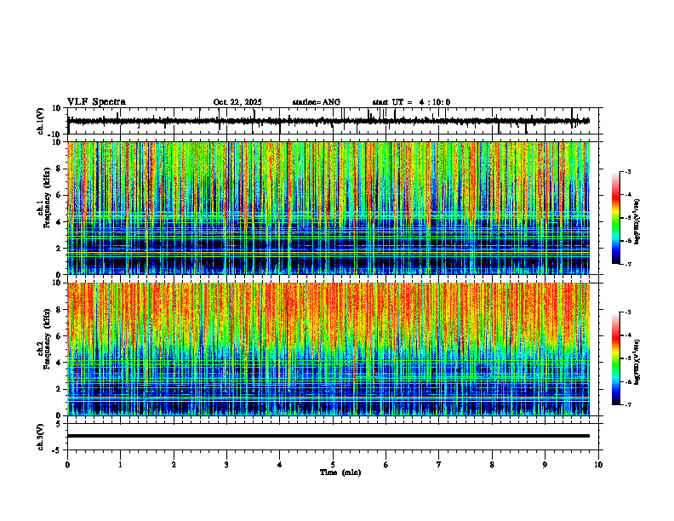Click the 'VLF Spectra' plot title
Image resolution: width=674 pixels, height=521 pixels.
[96, 102]
